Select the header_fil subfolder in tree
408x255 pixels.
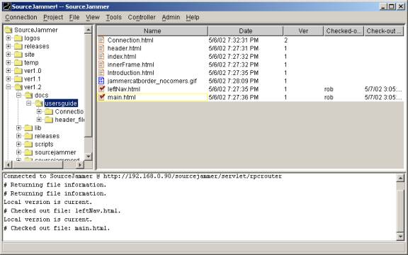pyautogui.click(x=69, y=120)
